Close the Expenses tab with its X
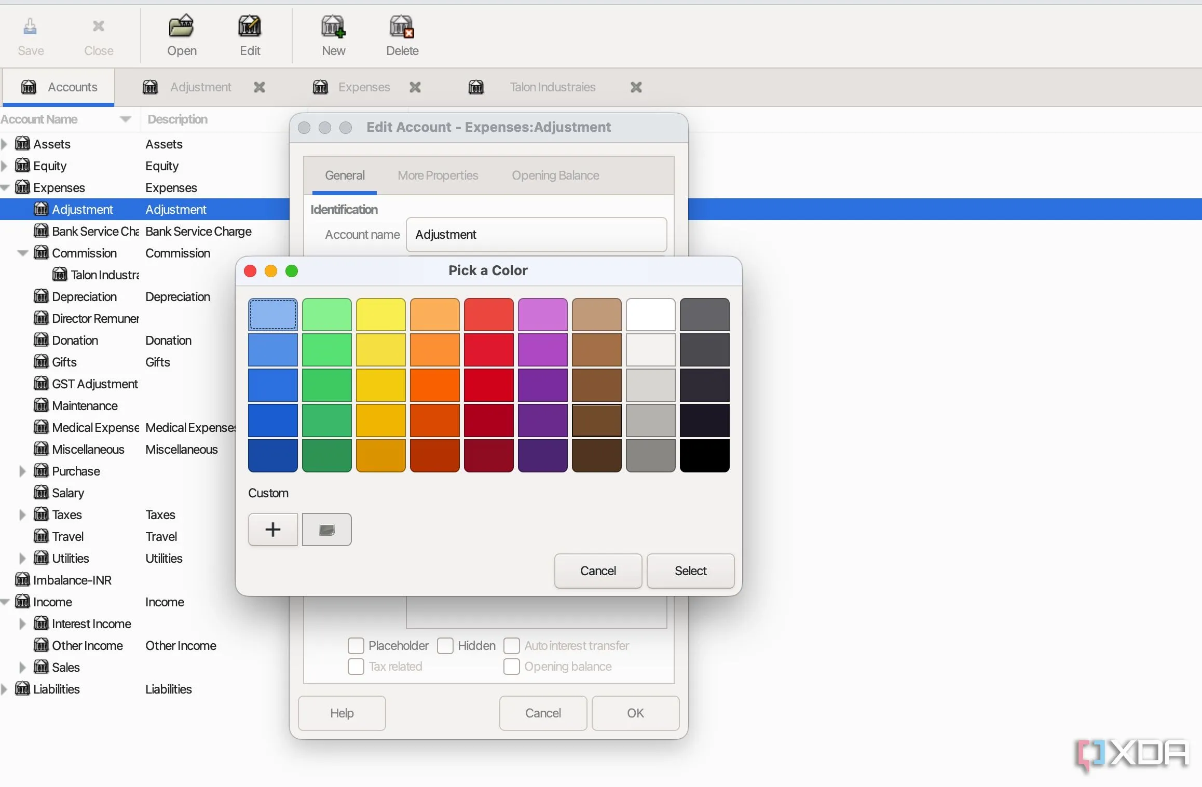 pyautogui.click(x=415, y=87)
